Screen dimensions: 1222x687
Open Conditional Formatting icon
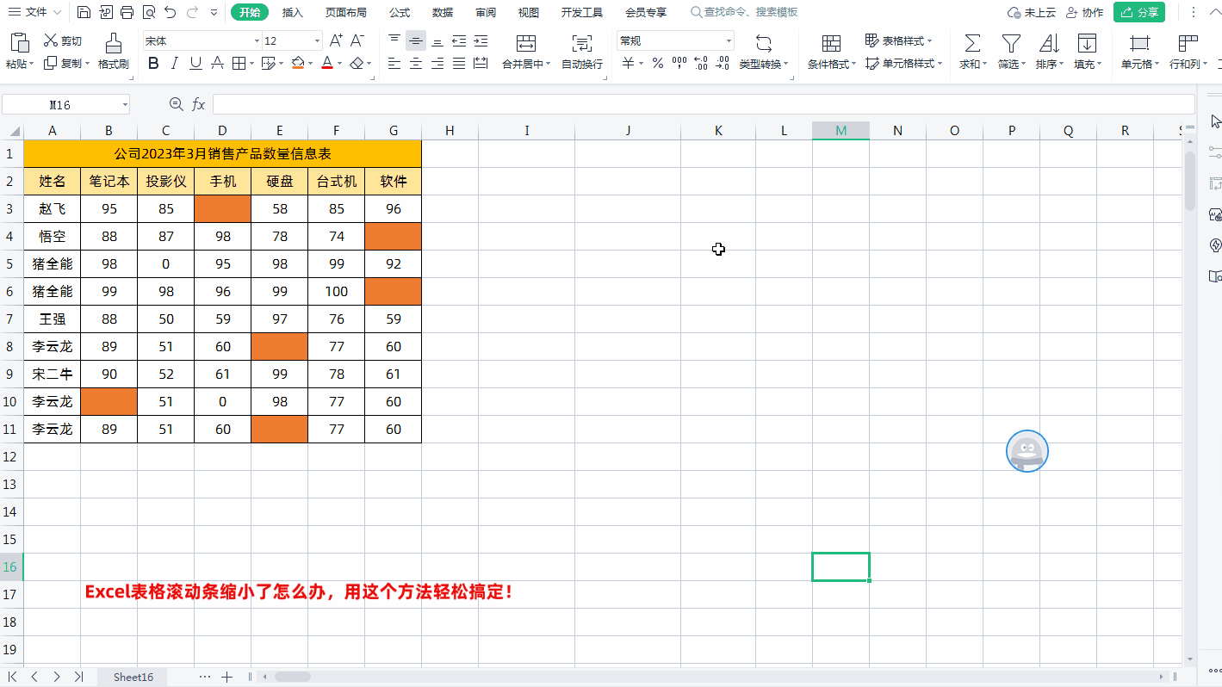[x=831, y=43]
